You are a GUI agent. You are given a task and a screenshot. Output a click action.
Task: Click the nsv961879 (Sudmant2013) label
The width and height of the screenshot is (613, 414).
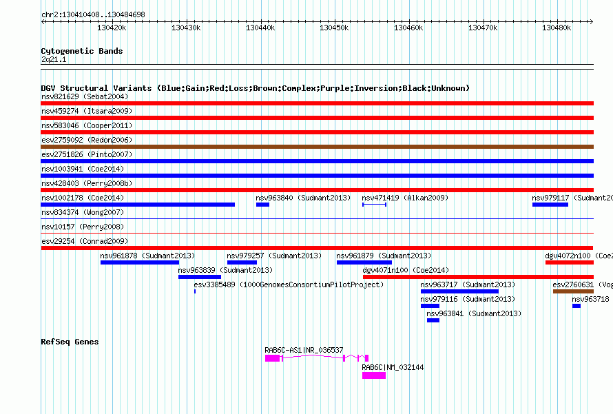click(x=384, y=256)
